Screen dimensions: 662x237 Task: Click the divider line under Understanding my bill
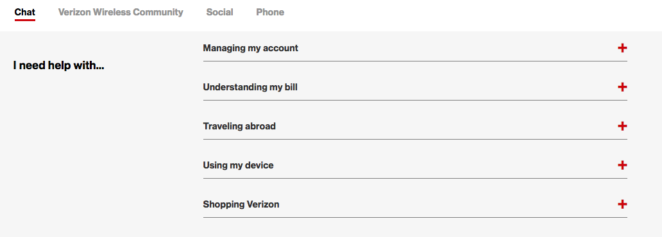coord(415,101)
